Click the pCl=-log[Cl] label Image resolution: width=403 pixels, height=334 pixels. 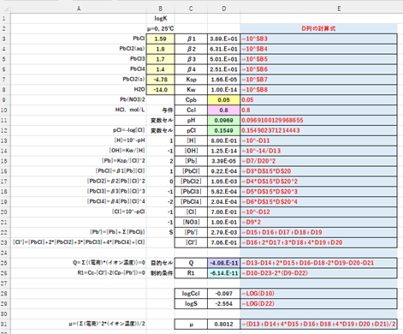[x=129, y=130]
